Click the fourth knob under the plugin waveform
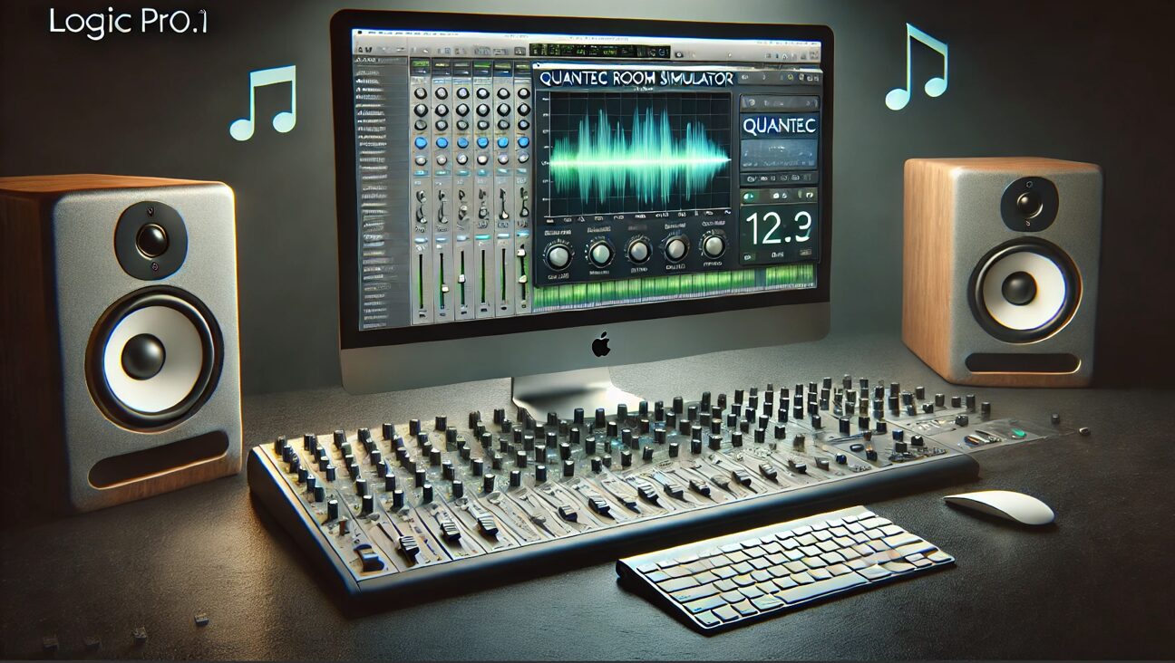 click(x=676, y=248)
